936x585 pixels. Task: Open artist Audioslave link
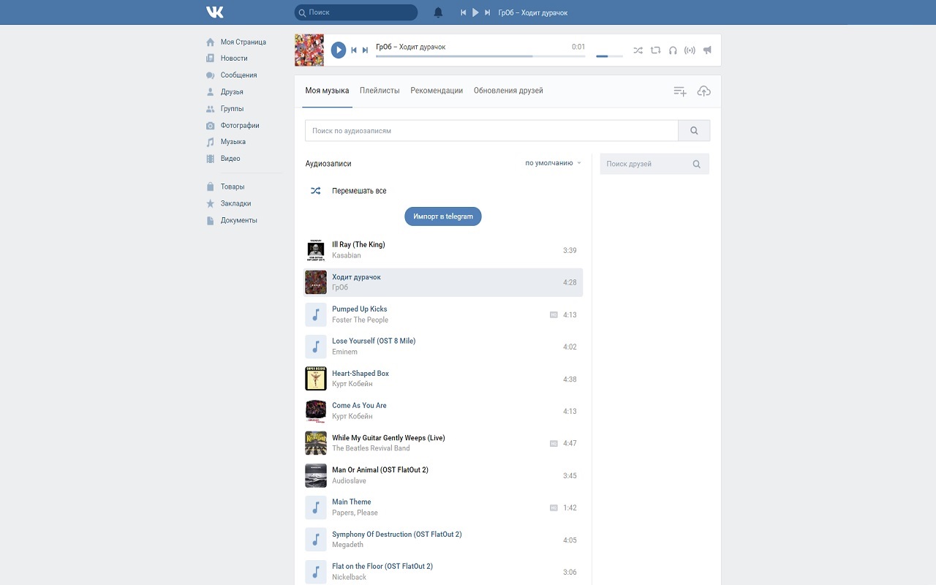click(349, 481)
